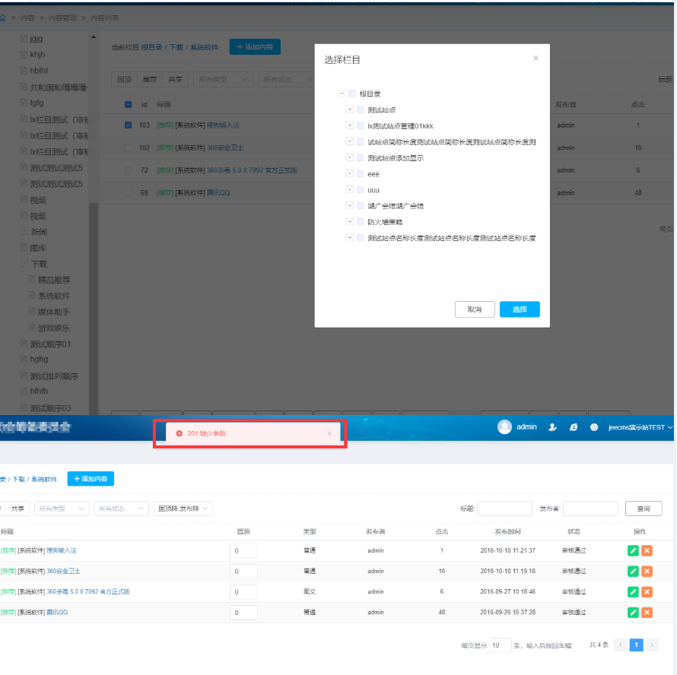Open the jeecms演示站TEST site dropdown
This screenshot has width=677, height=675.
click(x=640, y=427)
